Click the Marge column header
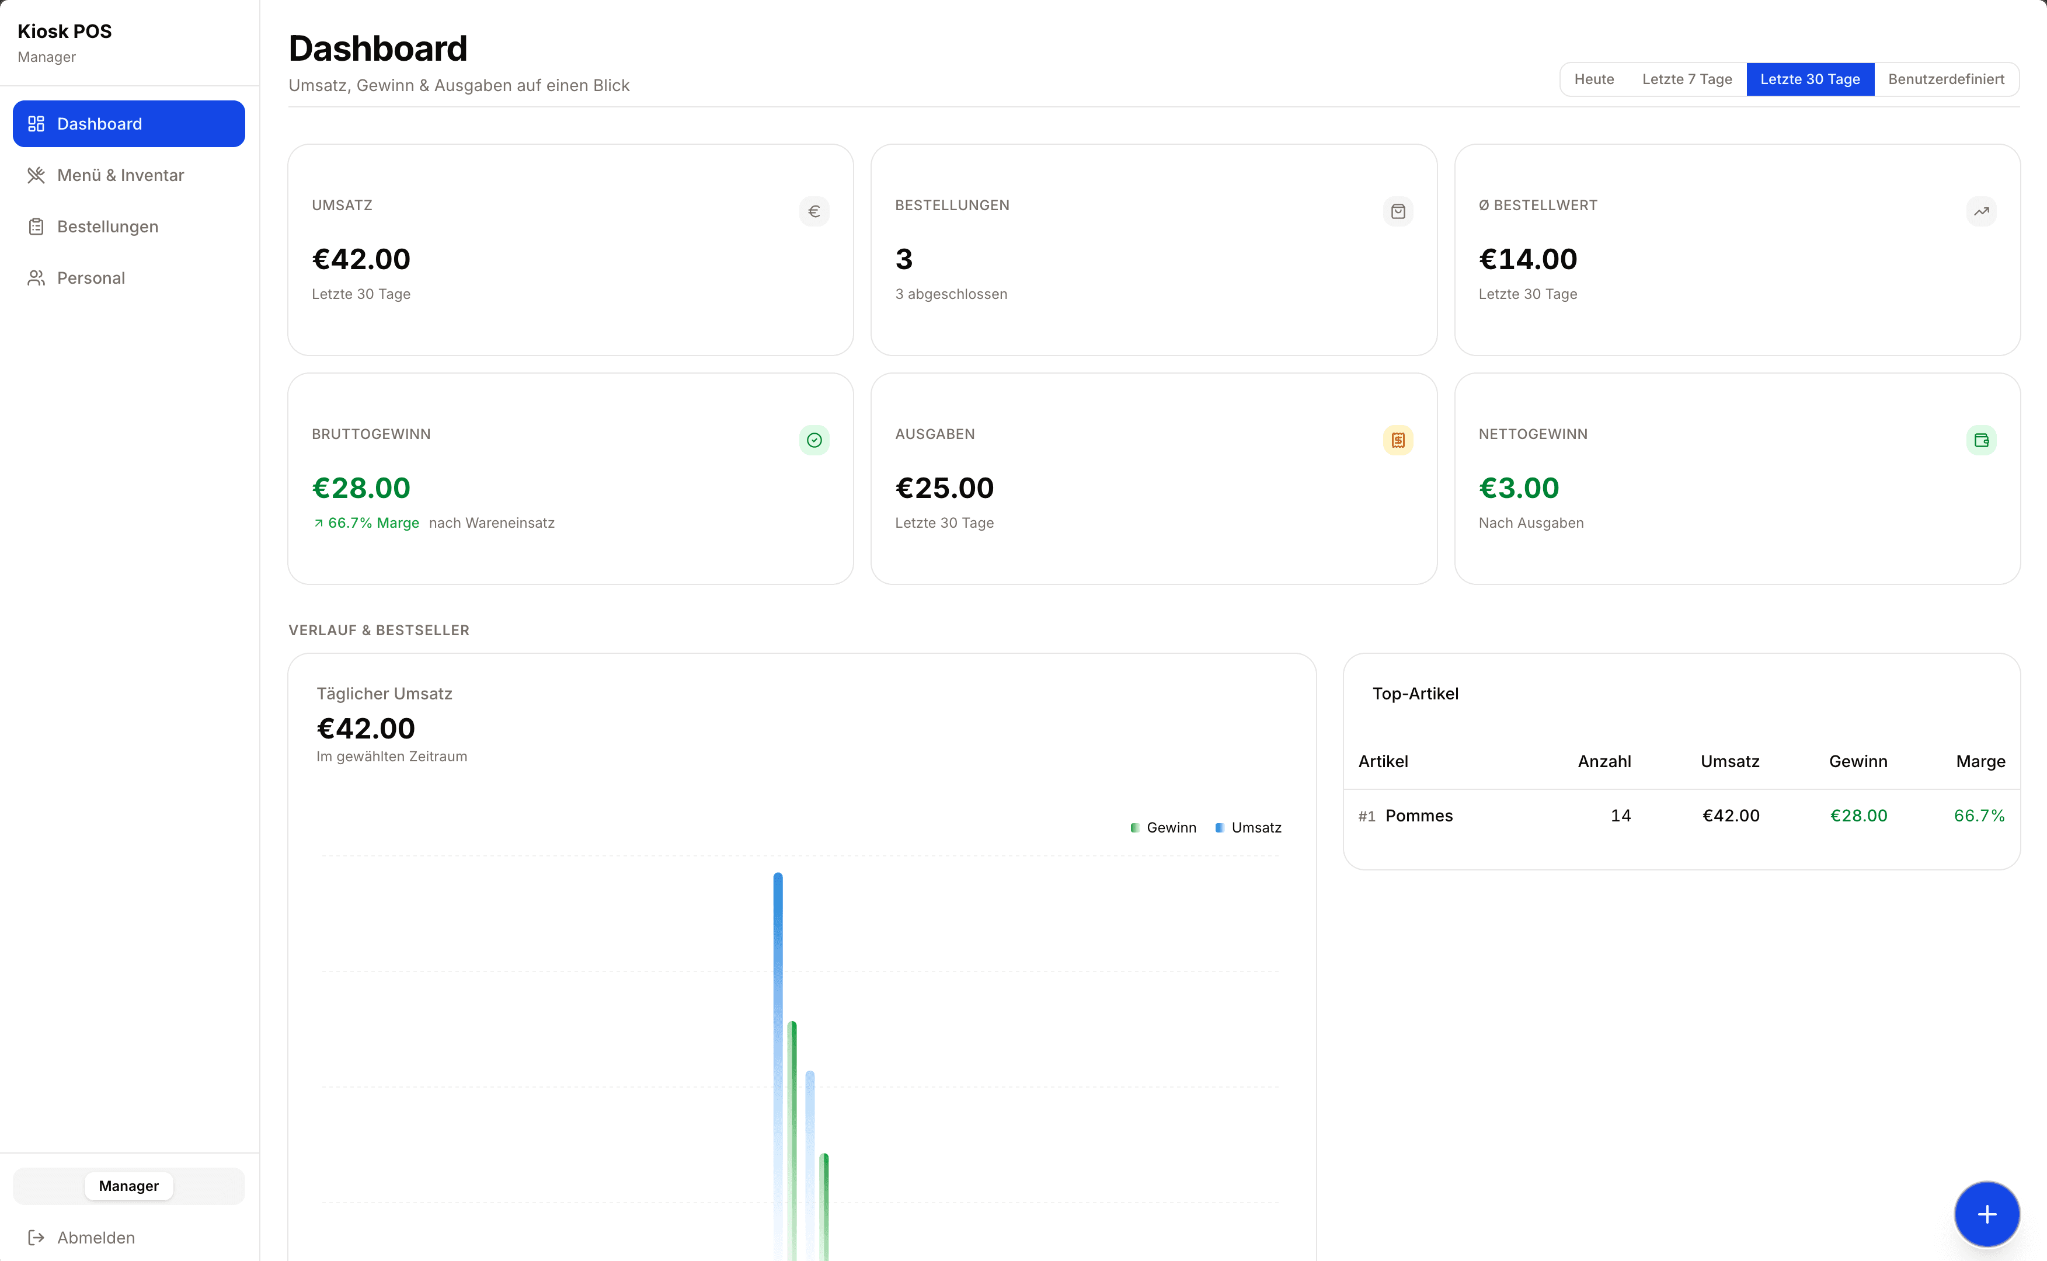Screen dimensions: 2047x1261 [1980, 761]
